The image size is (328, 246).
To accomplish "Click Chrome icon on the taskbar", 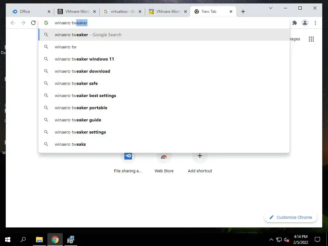I will 55,240.
